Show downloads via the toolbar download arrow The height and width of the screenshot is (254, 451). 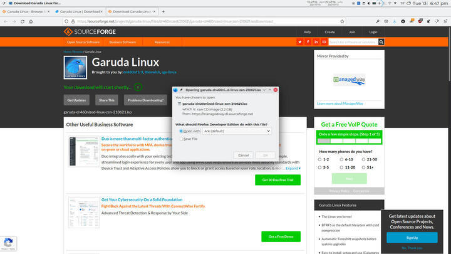395,21
